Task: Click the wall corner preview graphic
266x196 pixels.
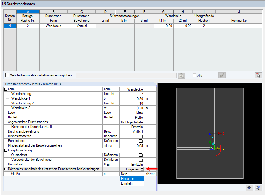Action: (x=210, y=133)
